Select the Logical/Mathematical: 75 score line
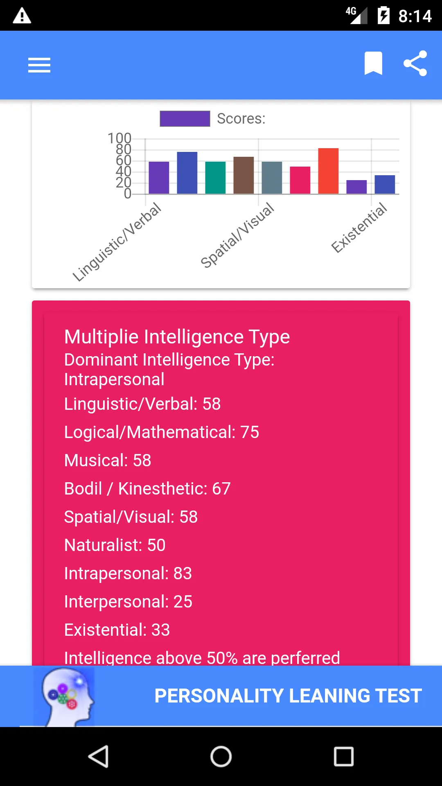The image size is (442, 786). pyautogui.click(x=162, y=432)
